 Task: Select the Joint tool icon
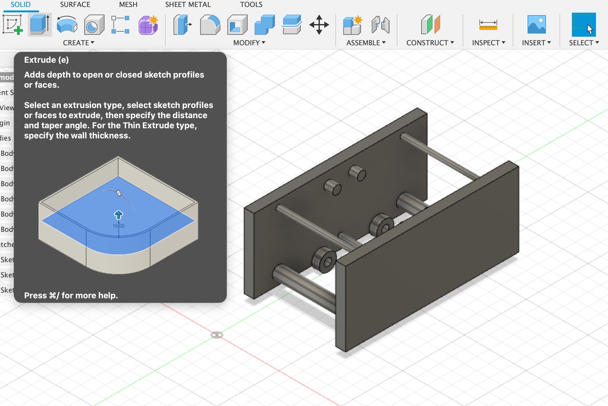[380, 24]
